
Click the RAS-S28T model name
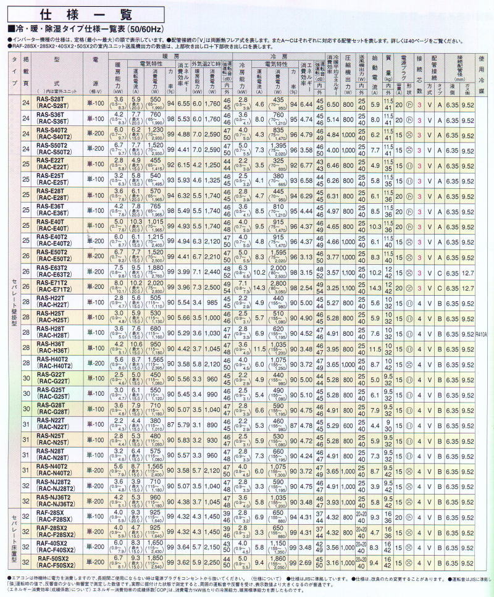click(51, 99)
